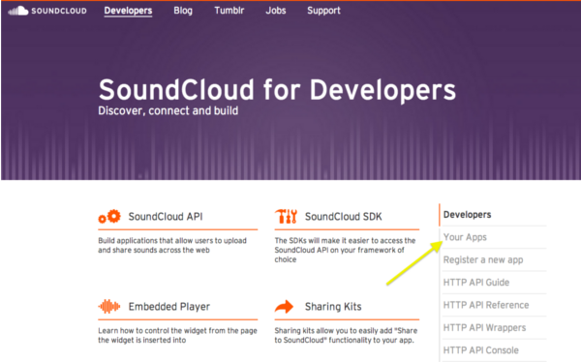Click the tools icon beside SoundCloud SDK

(286, 216)
